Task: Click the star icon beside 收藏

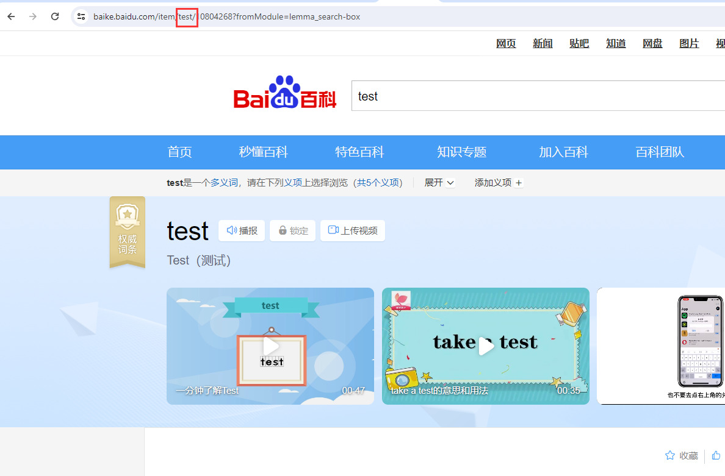Action: (670, 456)
